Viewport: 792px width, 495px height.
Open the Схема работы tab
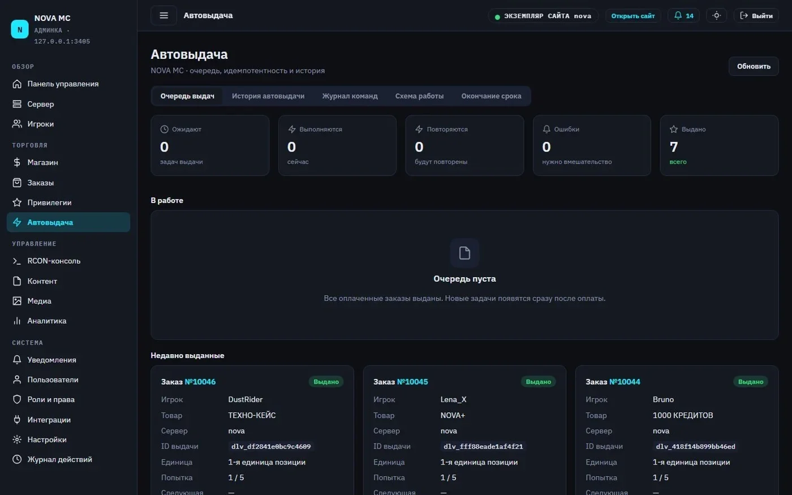tap(419, 96)
